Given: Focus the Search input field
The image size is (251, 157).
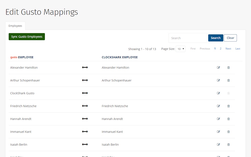Looking at the screenshot, I should [188, 38].
